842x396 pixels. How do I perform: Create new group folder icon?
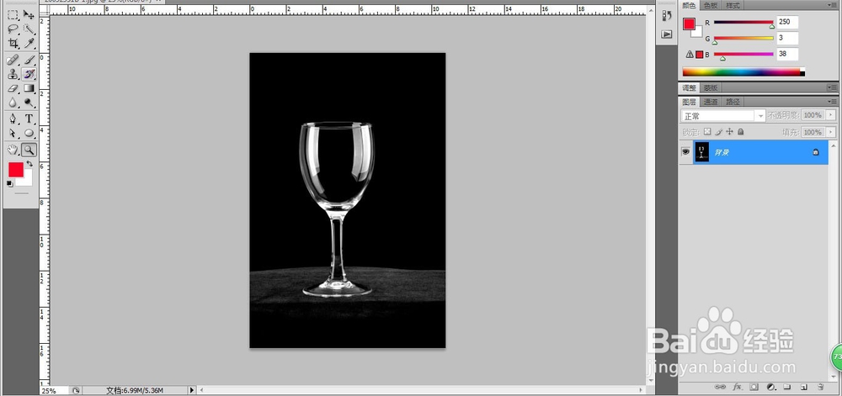point(786,387)
